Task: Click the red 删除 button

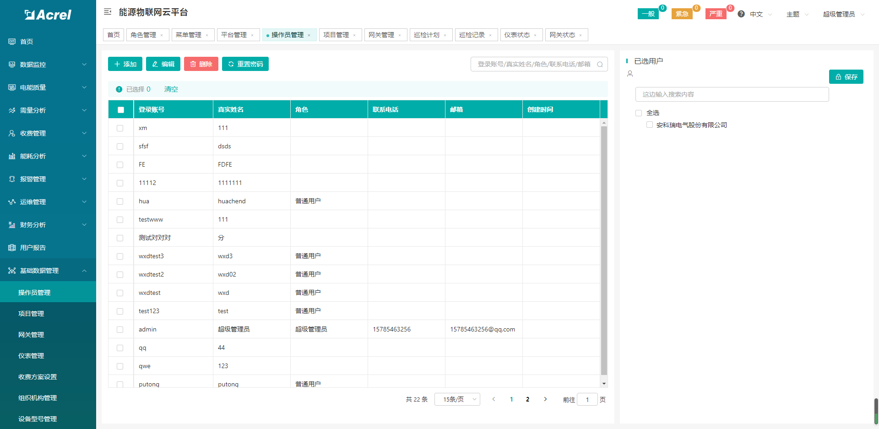Action: click(201, 64)
